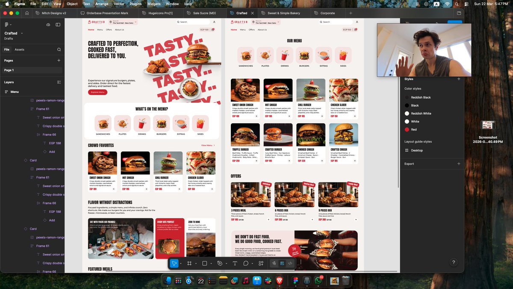This screenshot has width=513, height=289.
Task: Click Drafts under the file name
Action: pos(9,39)
